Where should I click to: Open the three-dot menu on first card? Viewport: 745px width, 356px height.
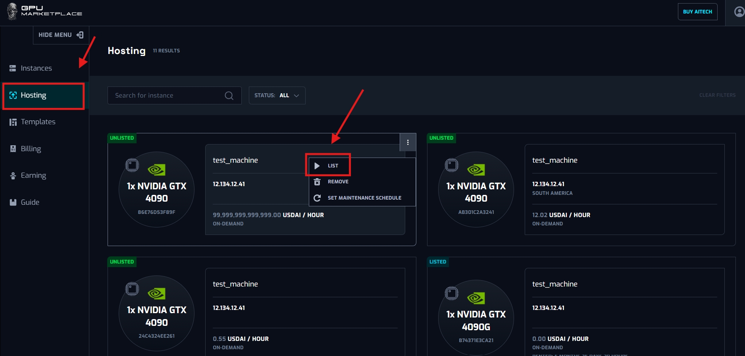point(408,142)
